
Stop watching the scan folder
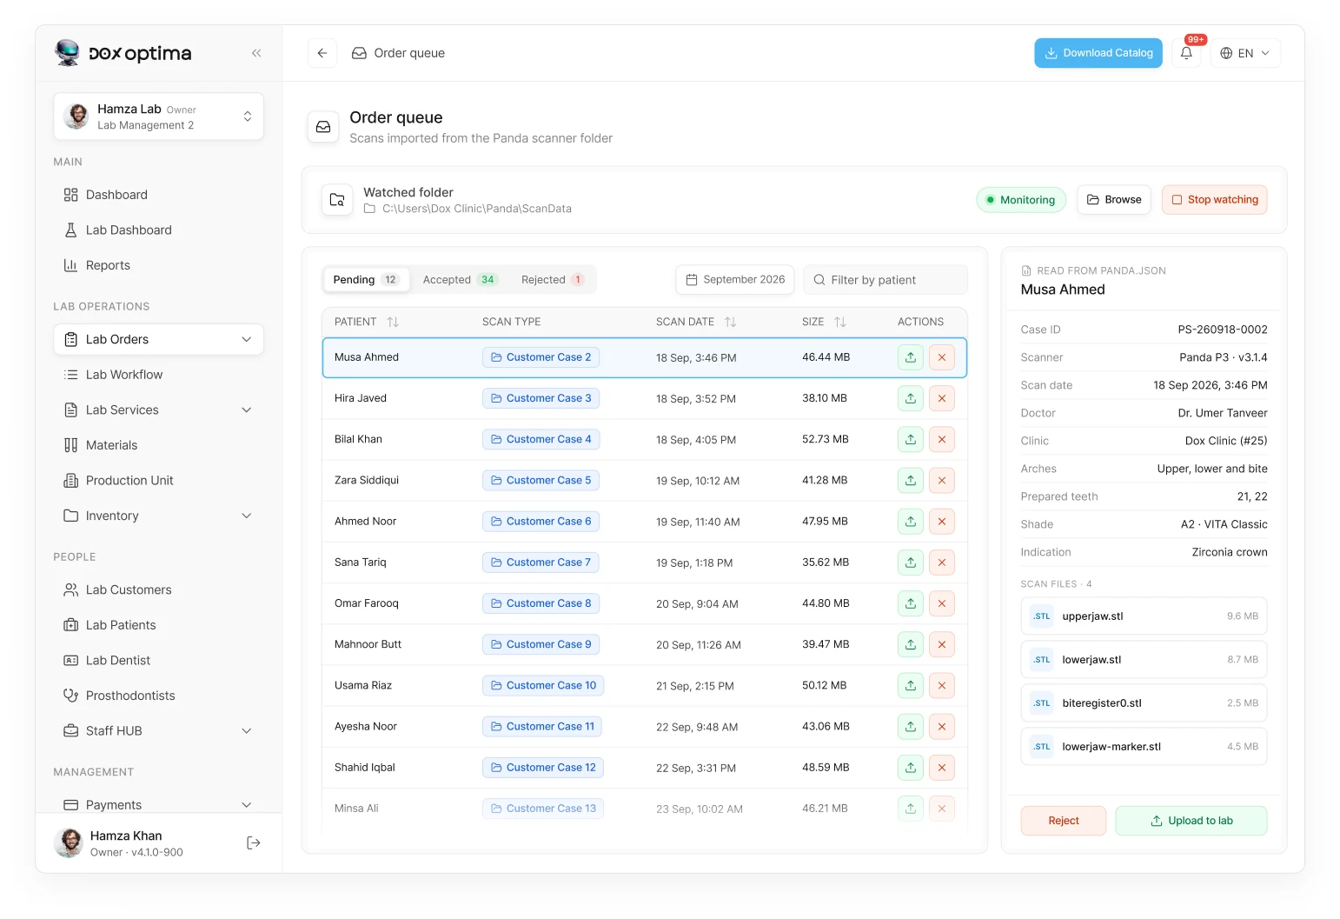coord(1215,200)
